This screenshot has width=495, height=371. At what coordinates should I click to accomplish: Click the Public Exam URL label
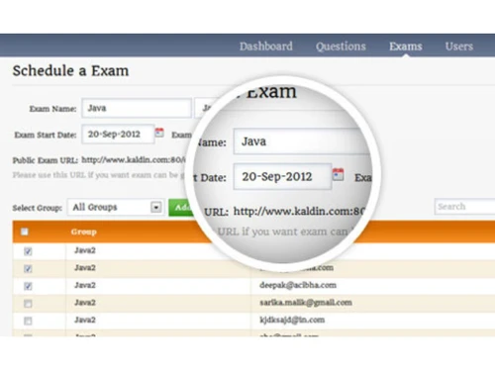(x=46, y=160)
